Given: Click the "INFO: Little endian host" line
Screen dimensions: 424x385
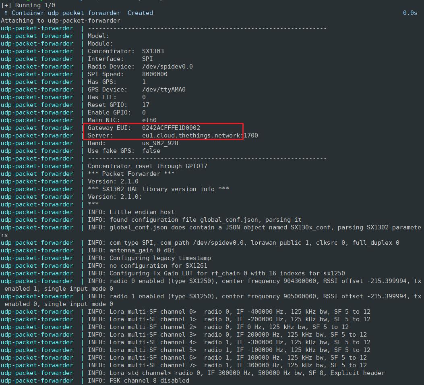Looking at the screenshot, I should point(131,212).
